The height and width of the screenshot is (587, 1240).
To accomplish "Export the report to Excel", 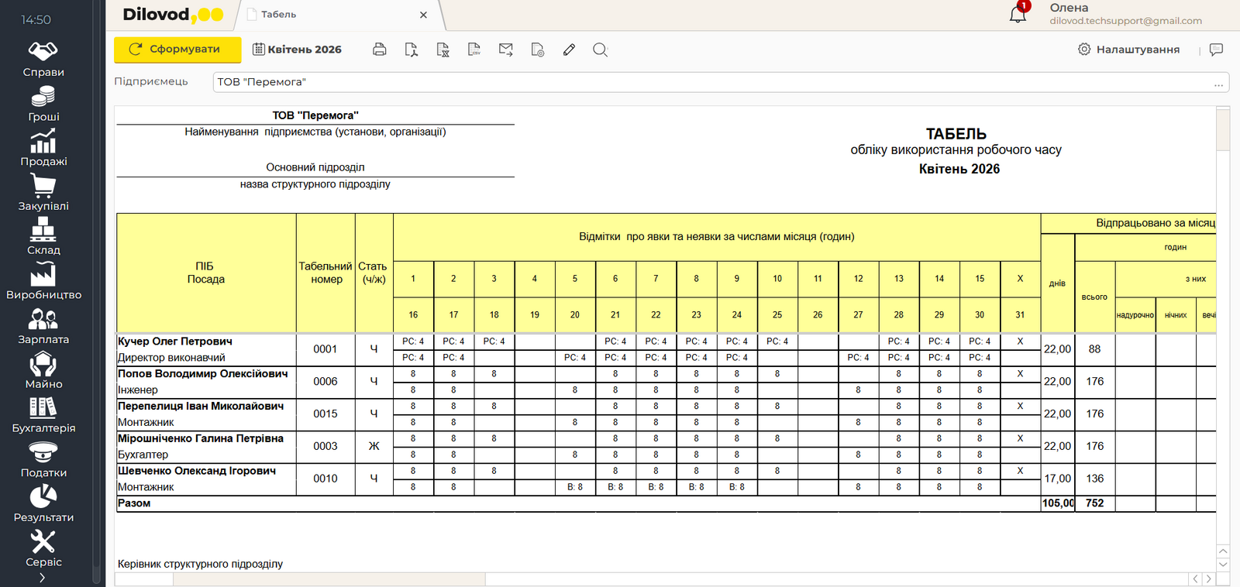I will [x=443, y=50].
